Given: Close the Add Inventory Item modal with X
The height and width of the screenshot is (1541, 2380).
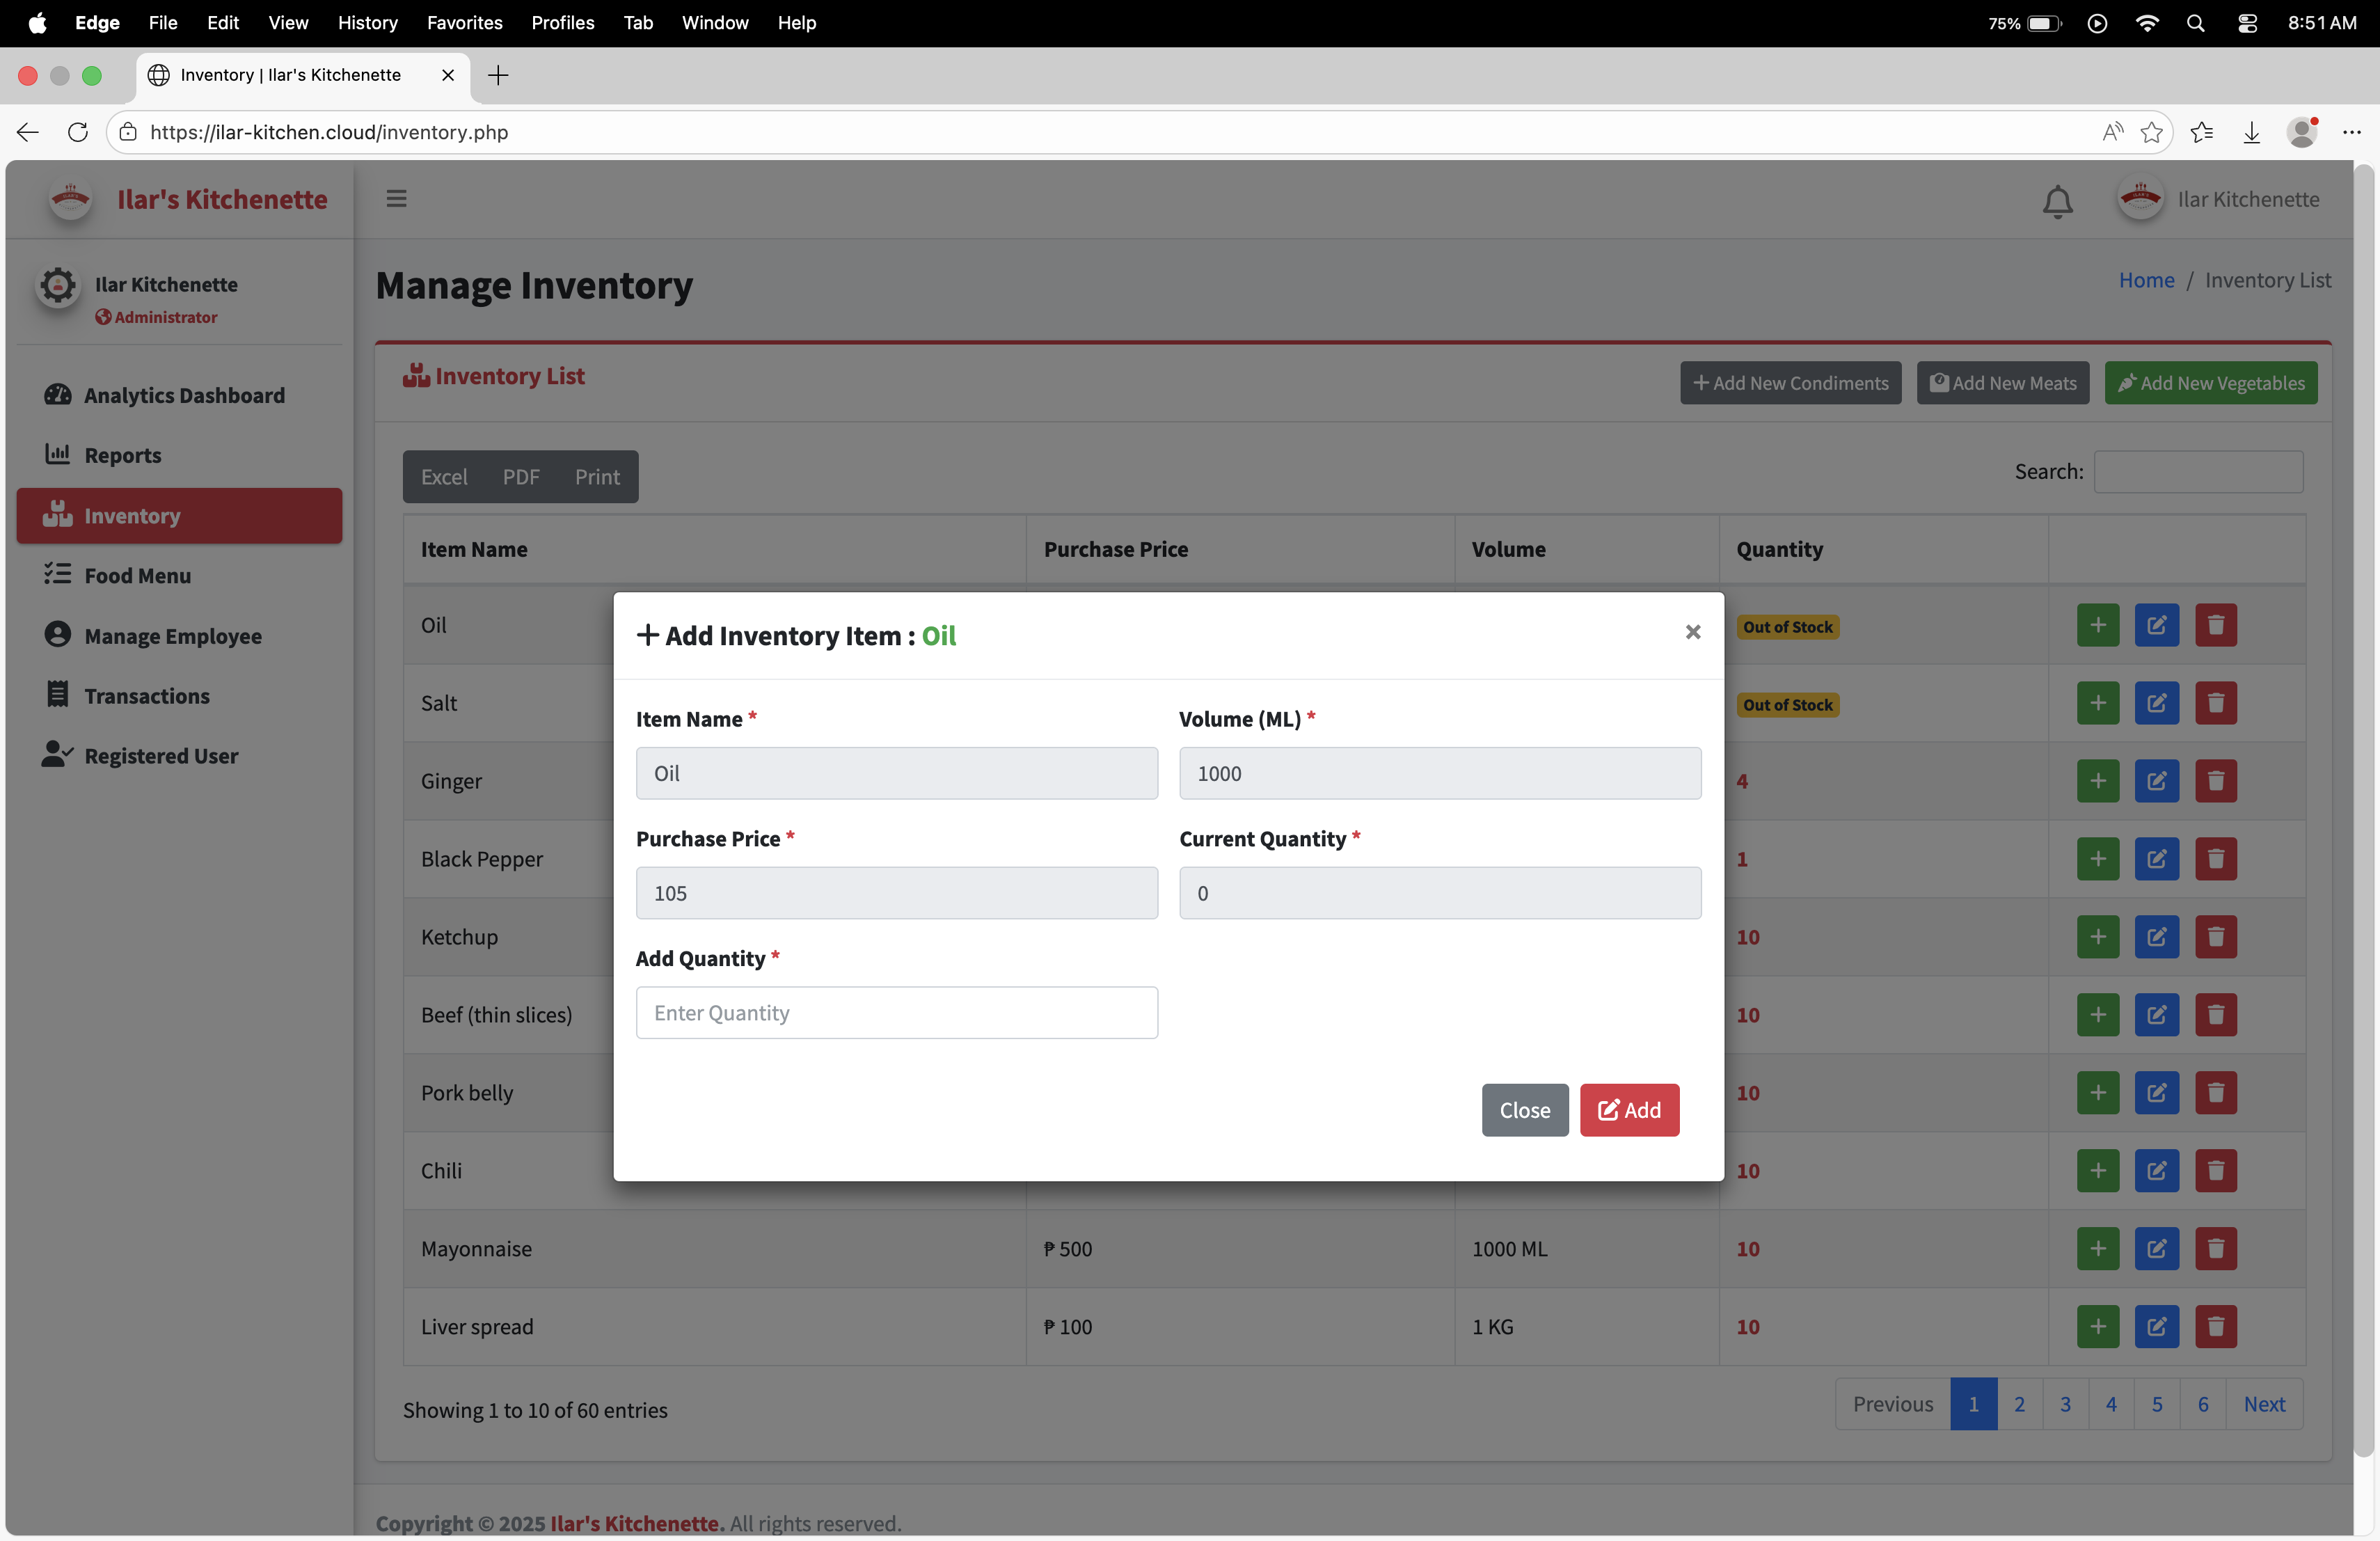Looking at the screenshot, I should coord(1692,632).
